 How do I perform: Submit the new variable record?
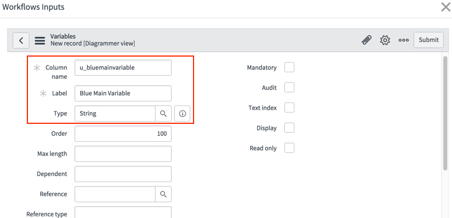click(429, 40)
